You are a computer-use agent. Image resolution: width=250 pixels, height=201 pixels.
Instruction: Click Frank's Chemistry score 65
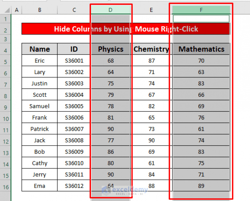point(152,118)
